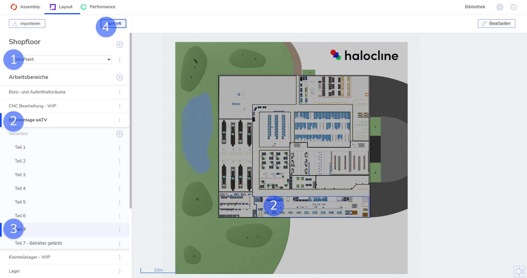Click the Bearbeiten edit button
This screenshot has width=527, height=278.
point(497,24)
